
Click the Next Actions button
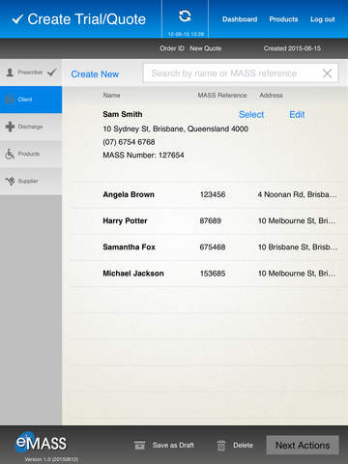pos(303,446)
